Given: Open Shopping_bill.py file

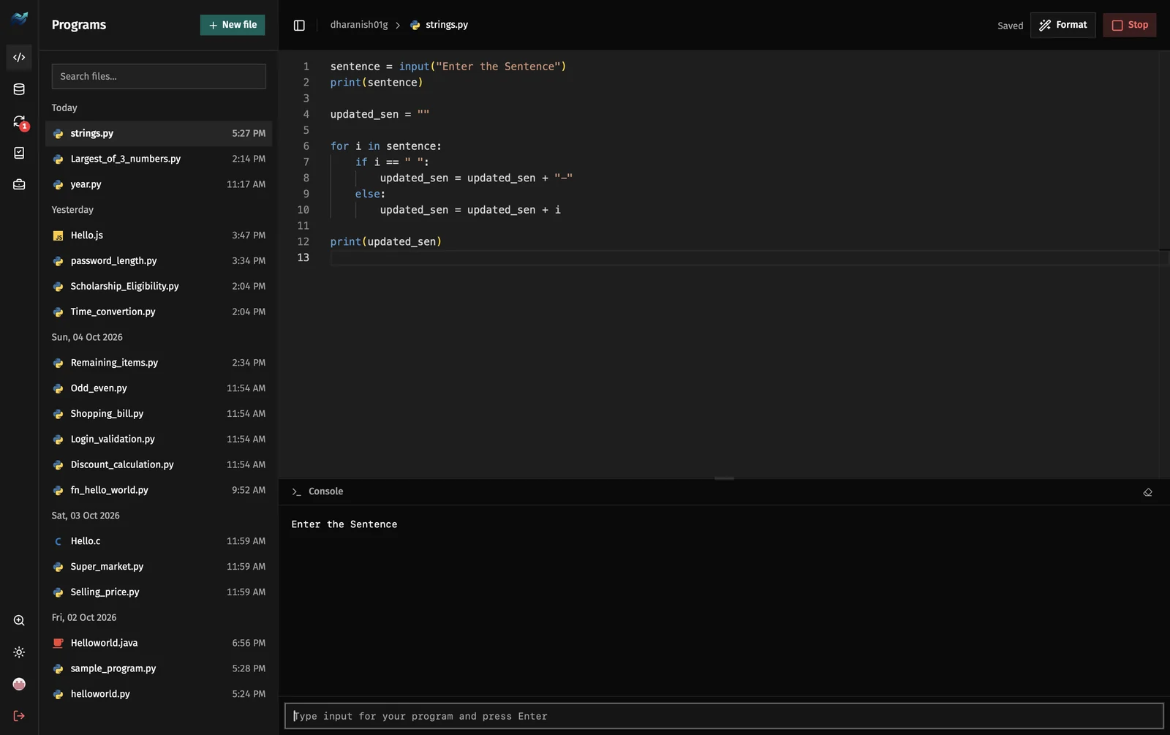Looking at the screenshot, I should click(159, 414).
